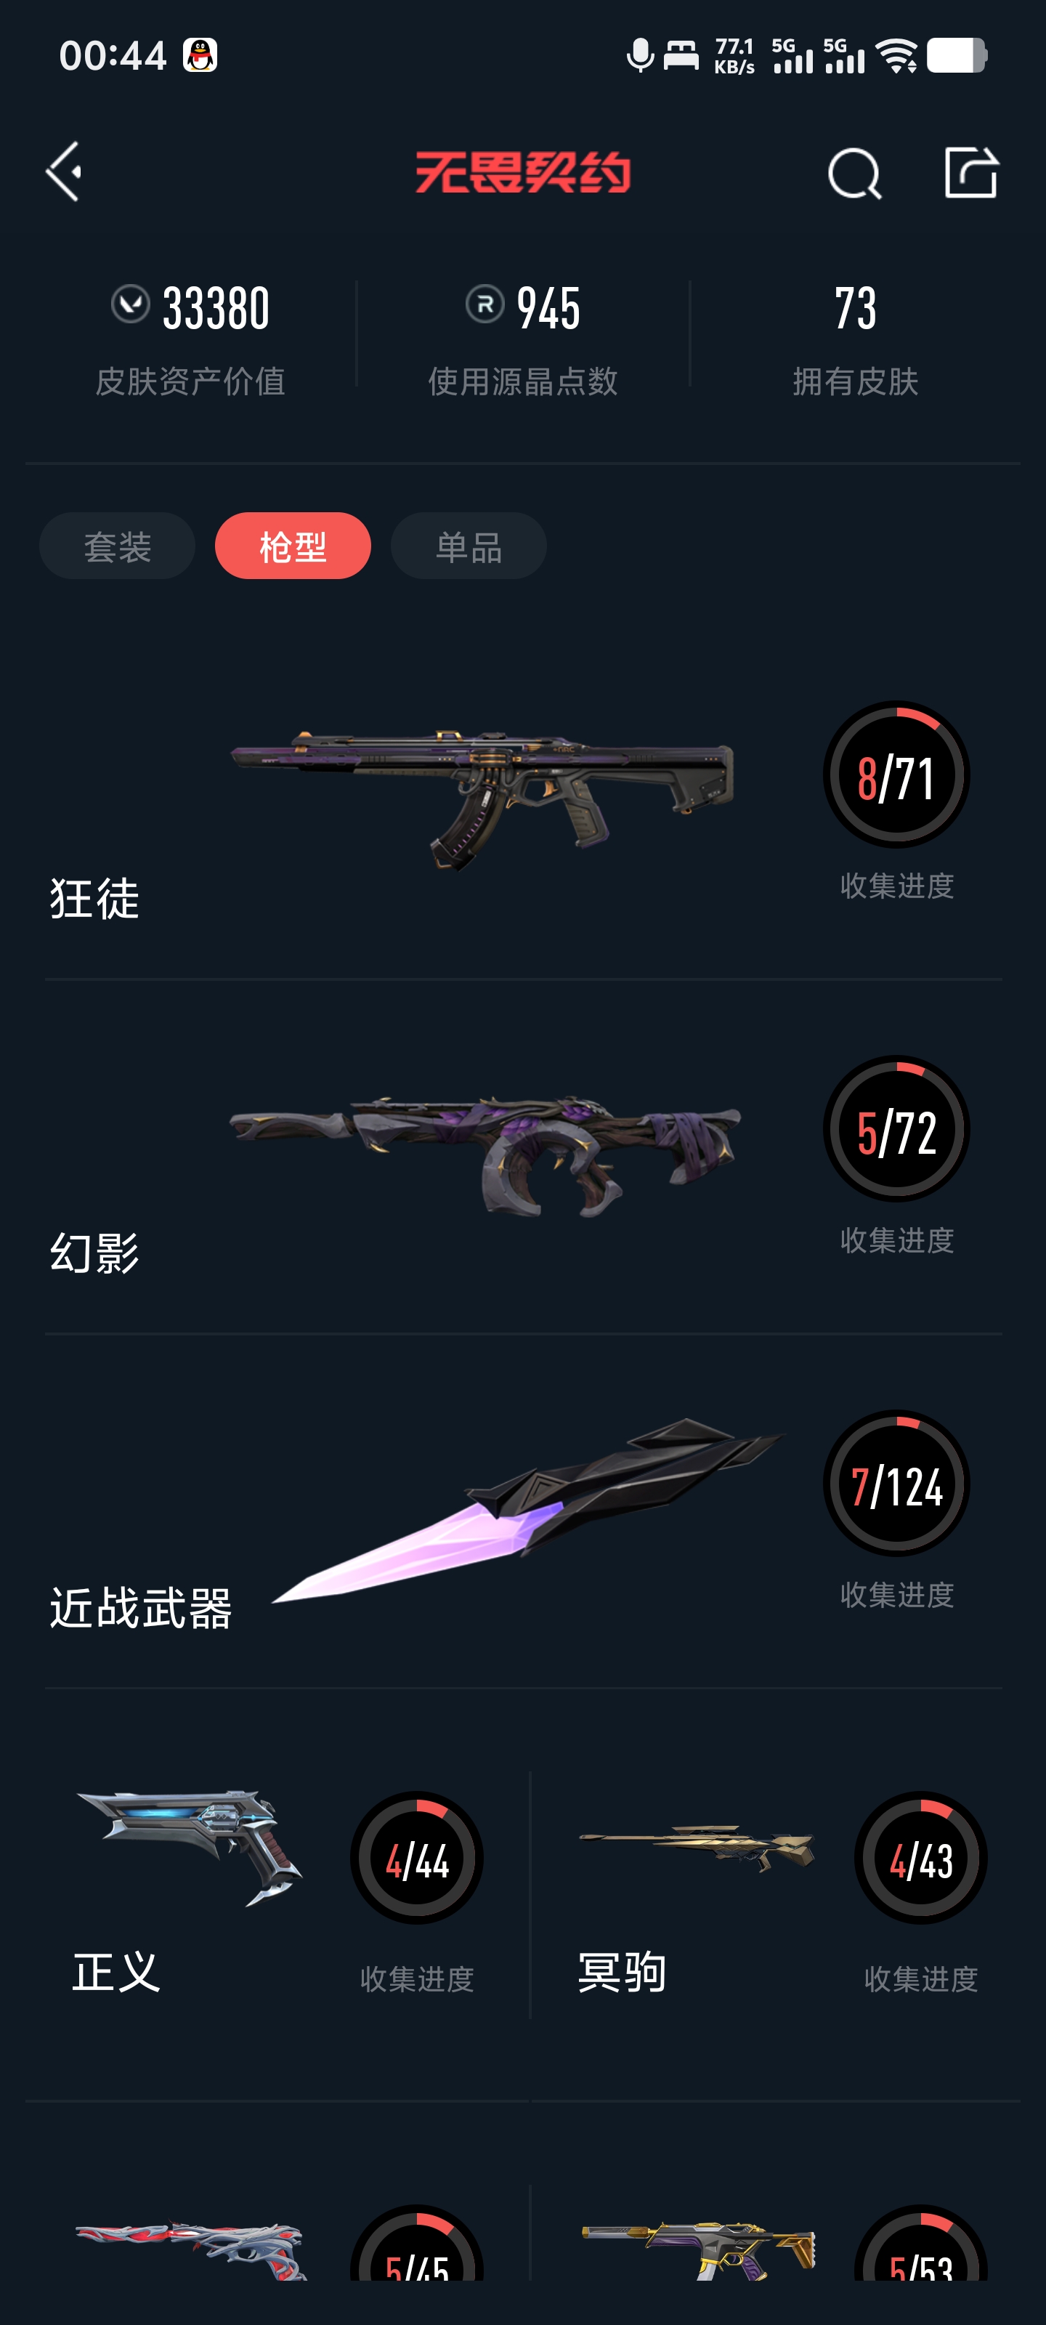Tap the 4/43 collection progress ring
Viewport: 1046px width, 2325px height.
tap(920, 1859)
